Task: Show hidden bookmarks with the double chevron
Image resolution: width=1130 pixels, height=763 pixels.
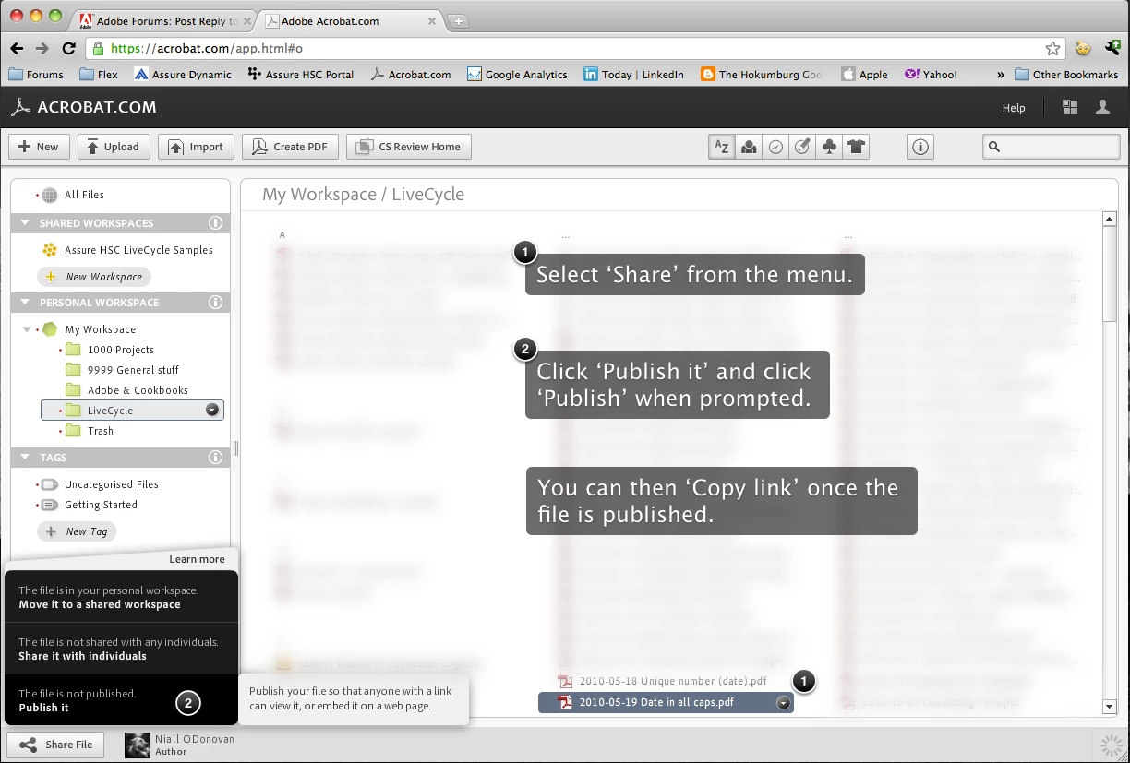Action: 1001,75
